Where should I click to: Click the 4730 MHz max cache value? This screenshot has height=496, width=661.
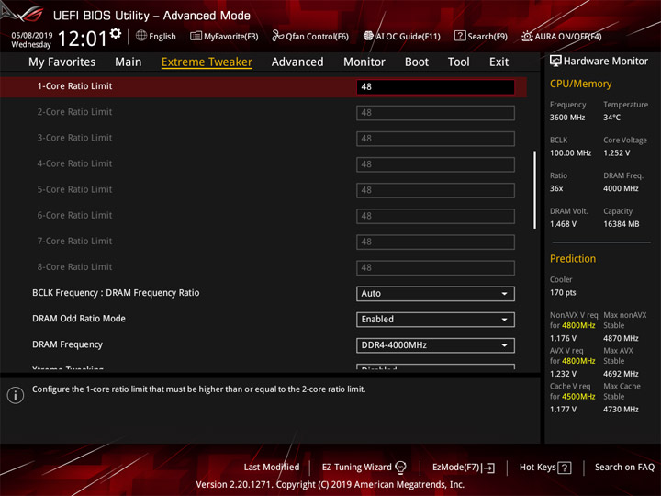coord(621,409)
